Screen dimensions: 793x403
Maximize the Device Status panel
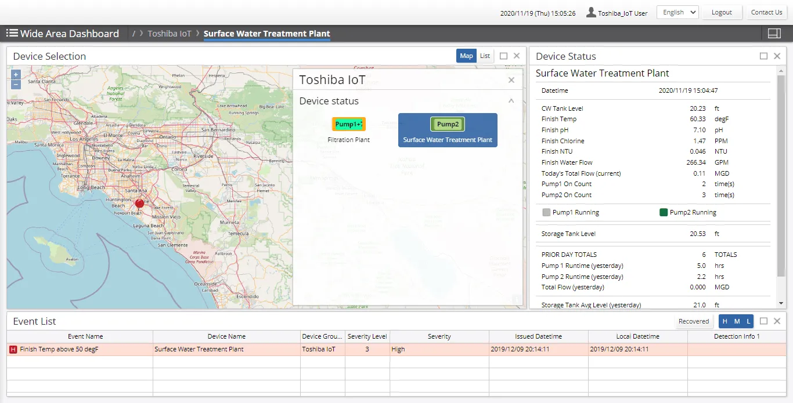click(x=763, y=56)
